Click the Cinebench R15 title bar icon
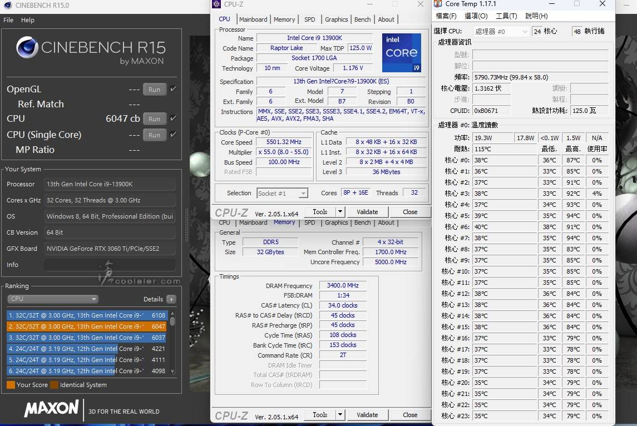 (x=7, y=5)
